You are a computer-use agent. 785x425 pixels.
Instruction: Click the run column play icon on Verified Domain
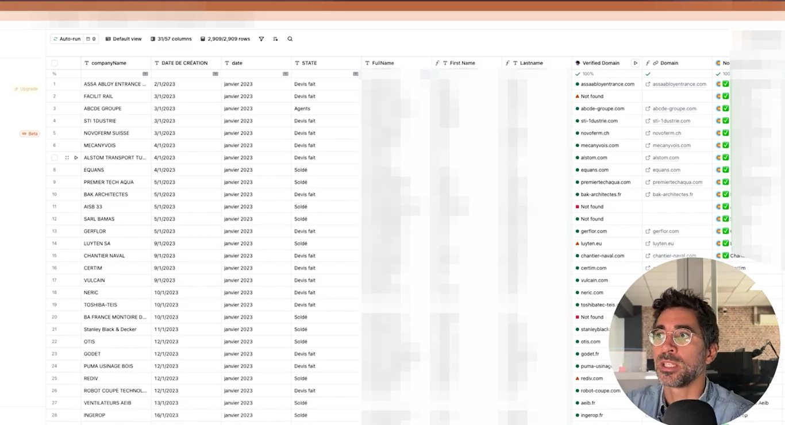pos(635,63)
